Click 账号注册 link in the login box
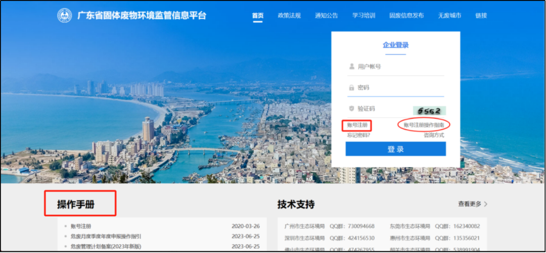The height and width of the screenshot is (253, 546). click(x=357, y=125)
